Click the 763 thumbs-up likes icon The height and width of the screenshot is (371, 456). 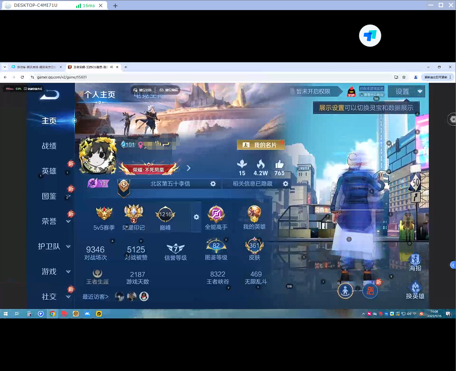279,164
